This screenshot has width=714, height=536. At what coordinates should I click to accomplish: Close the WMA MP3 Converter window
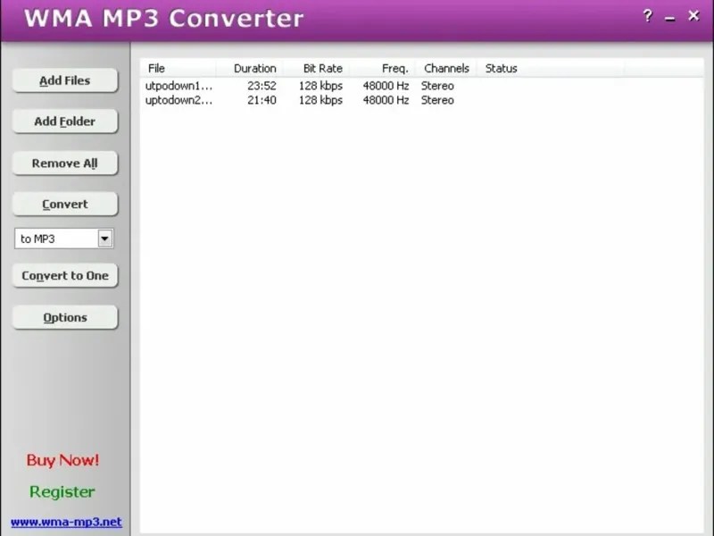point(693,16)
